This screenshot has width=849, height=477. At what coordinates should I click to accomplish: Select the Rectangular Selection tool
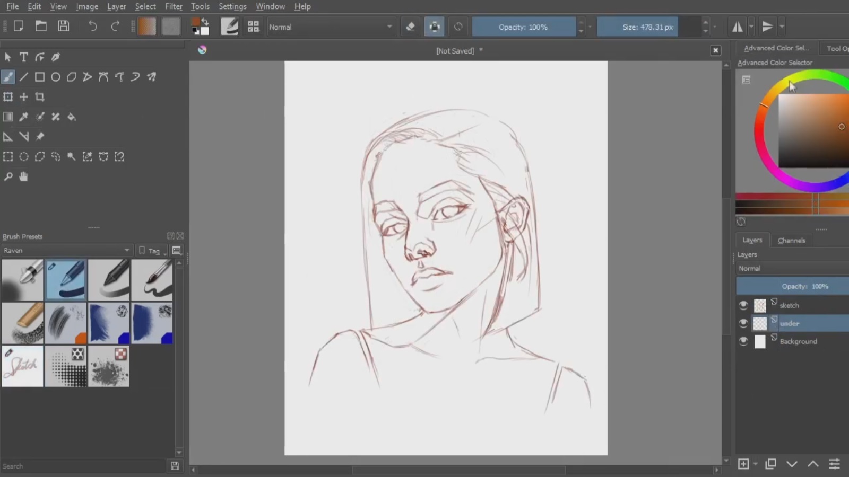(x=8, y=157)
